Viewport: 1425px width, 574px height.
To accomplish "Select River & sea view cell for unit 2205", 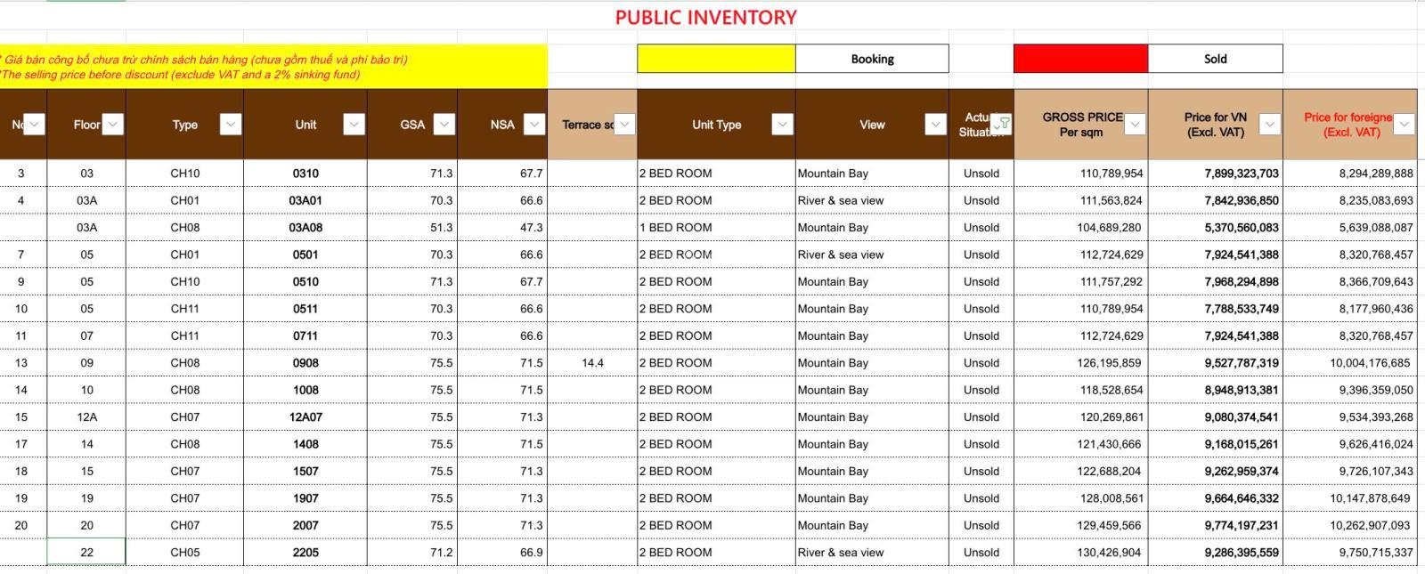I will (x=872, y=553).
